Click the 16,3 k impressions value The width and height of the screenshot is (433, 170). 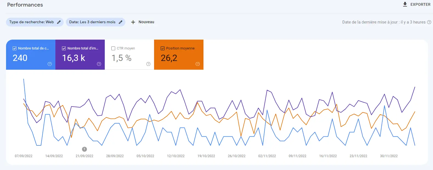coord(73,58)
